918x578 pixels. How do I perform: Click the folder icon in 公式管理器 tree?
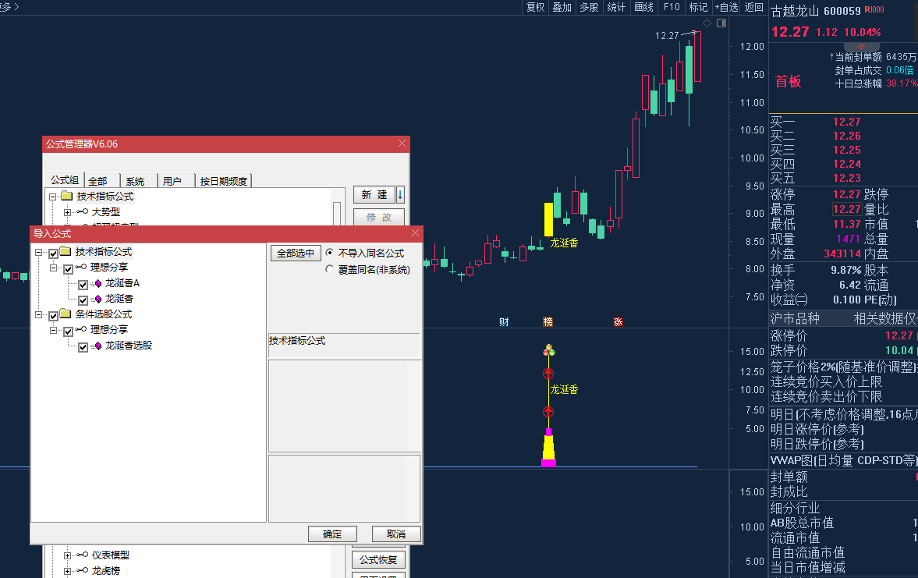pos(67,196)
